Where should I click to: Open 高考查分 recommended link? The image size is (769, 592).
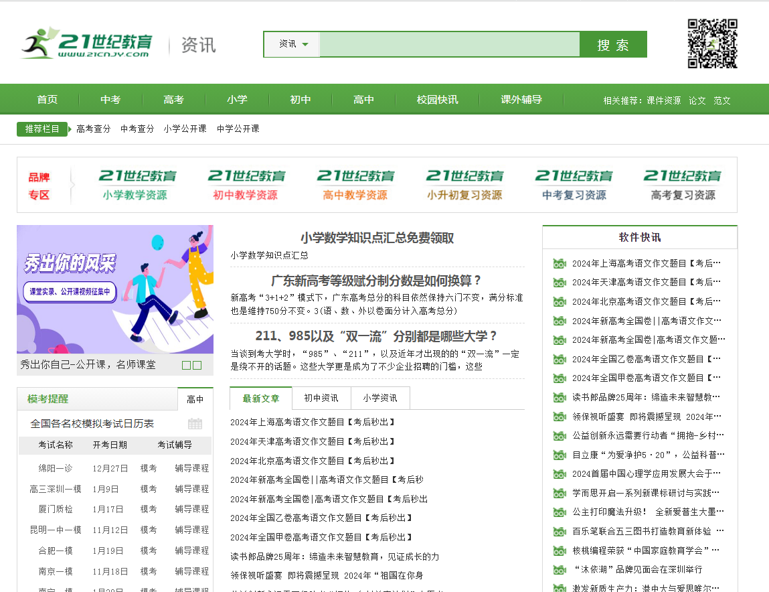[93, 129]
